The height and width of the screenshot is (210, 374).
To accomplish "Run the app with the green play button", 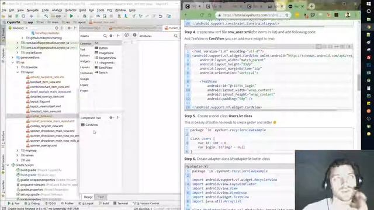I will [71, 16].
